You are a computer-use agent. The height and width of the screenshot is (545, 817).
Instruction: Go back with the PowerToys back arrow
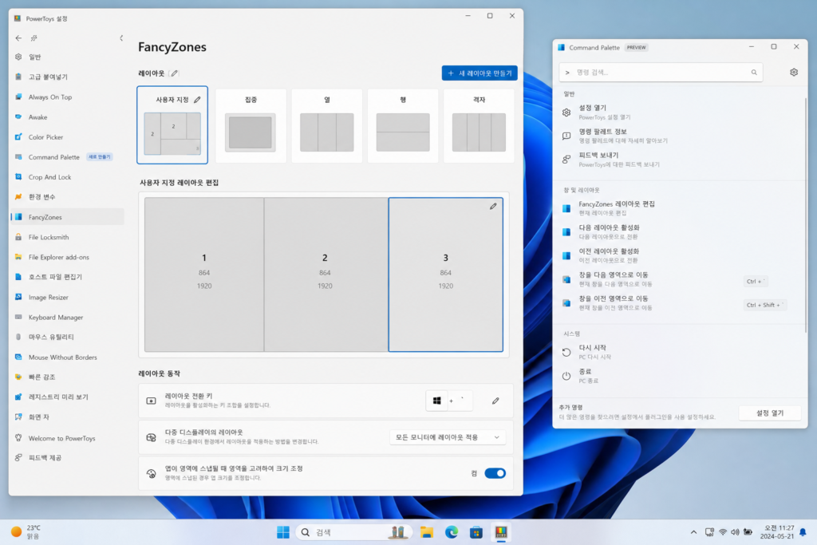point(19,38)
